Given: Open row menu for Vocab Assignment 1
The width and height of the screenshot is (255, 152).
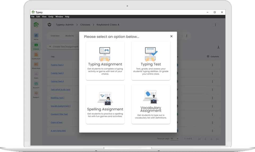Looking at the screenshot, I should tap(212, 106).
